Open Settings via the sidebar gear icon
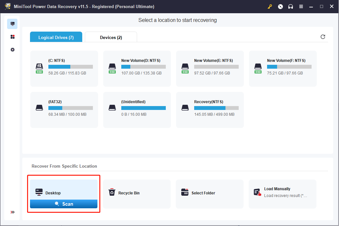 [12, 49]
